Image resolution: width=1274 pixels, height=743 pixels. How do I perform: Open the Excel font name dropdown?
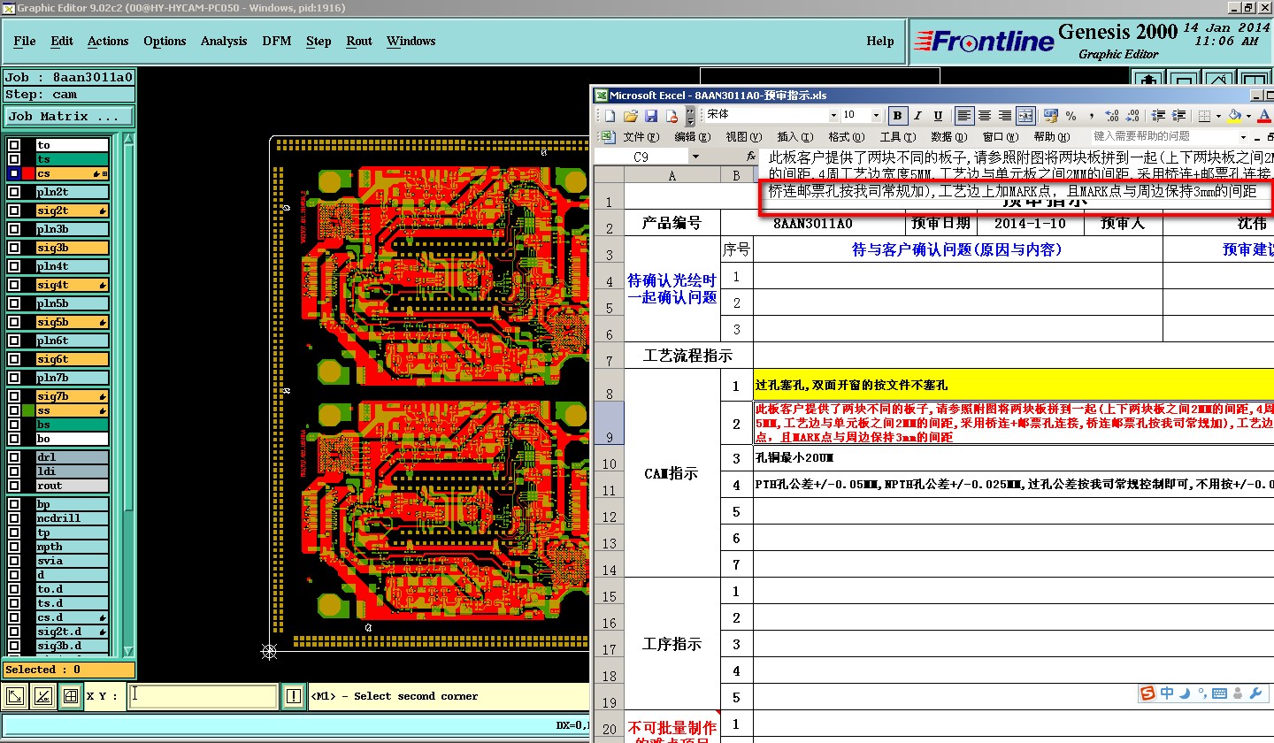click(833, 116)
